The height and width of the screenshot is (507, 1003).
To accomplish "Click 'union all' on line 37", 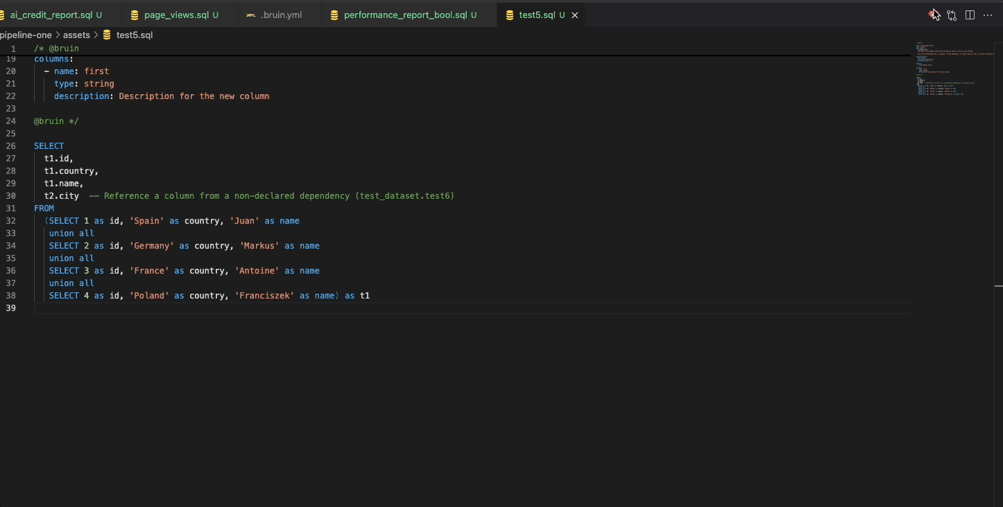I will 71,283.
